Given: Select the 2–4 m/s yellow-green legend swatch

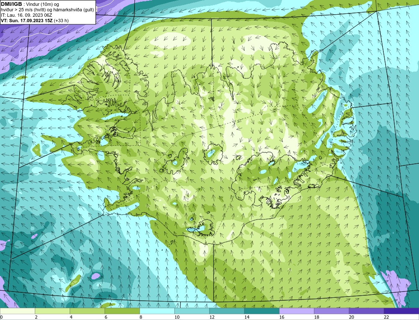Looking at the screenshot, I should [52, 311].
